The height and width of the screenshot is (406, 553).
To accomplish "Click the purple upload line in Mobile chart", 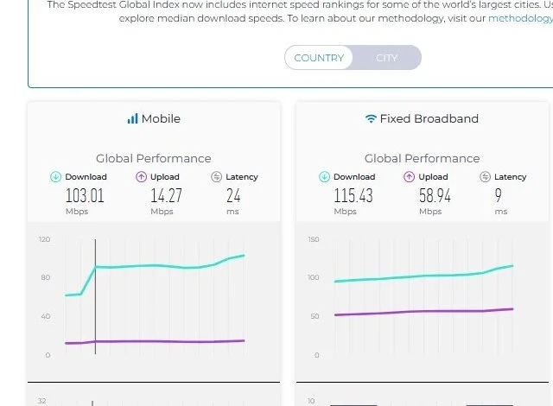I will tap(156, 341).
